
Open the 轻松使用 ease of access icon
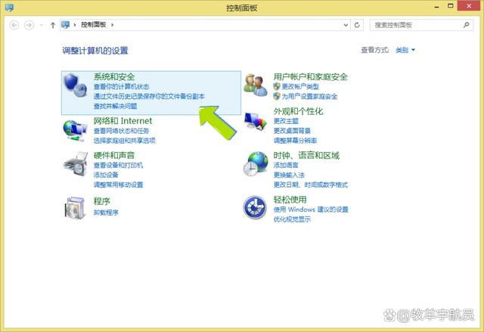click(x=255, y=207)
